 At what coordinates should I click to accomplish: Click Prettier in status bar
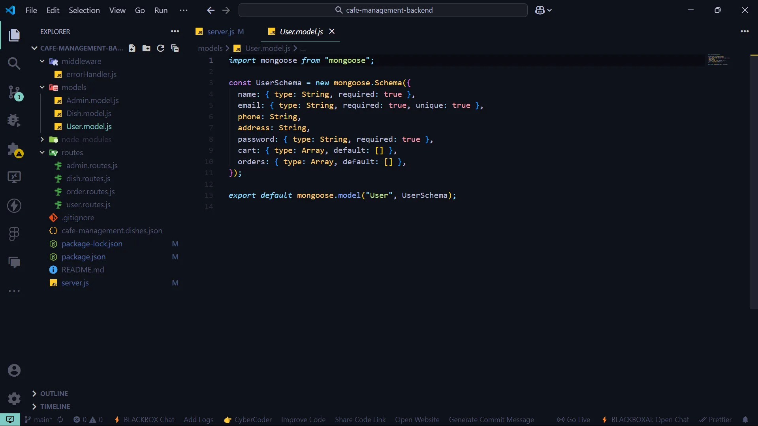click(x=715, y=420)
